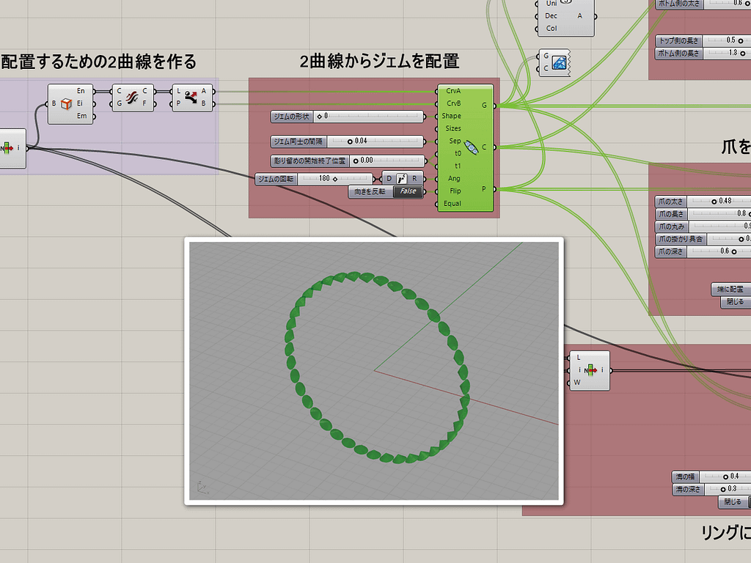Click the list item component with L, i, W inputs
751x563 pixels.
(590, 369)
